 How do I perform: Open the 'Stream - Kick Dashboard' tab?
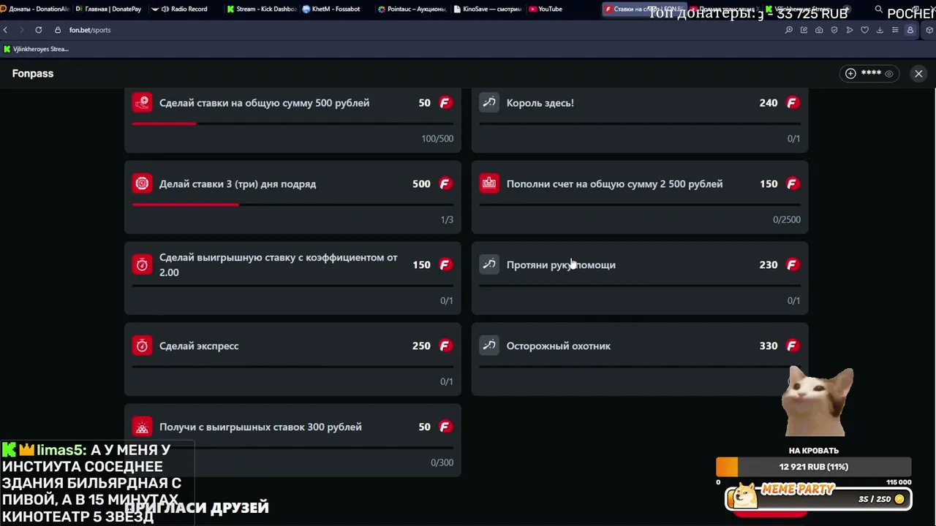pos(261,9)
